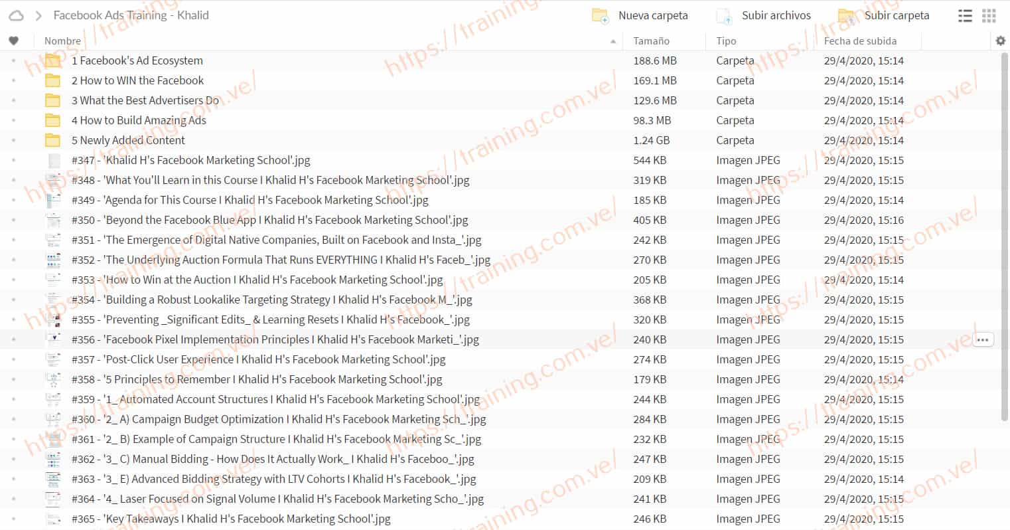Select '1 Facebook's Ad Ecosystem' folder name
This screenshot has width=1010, height=530.
137,60
